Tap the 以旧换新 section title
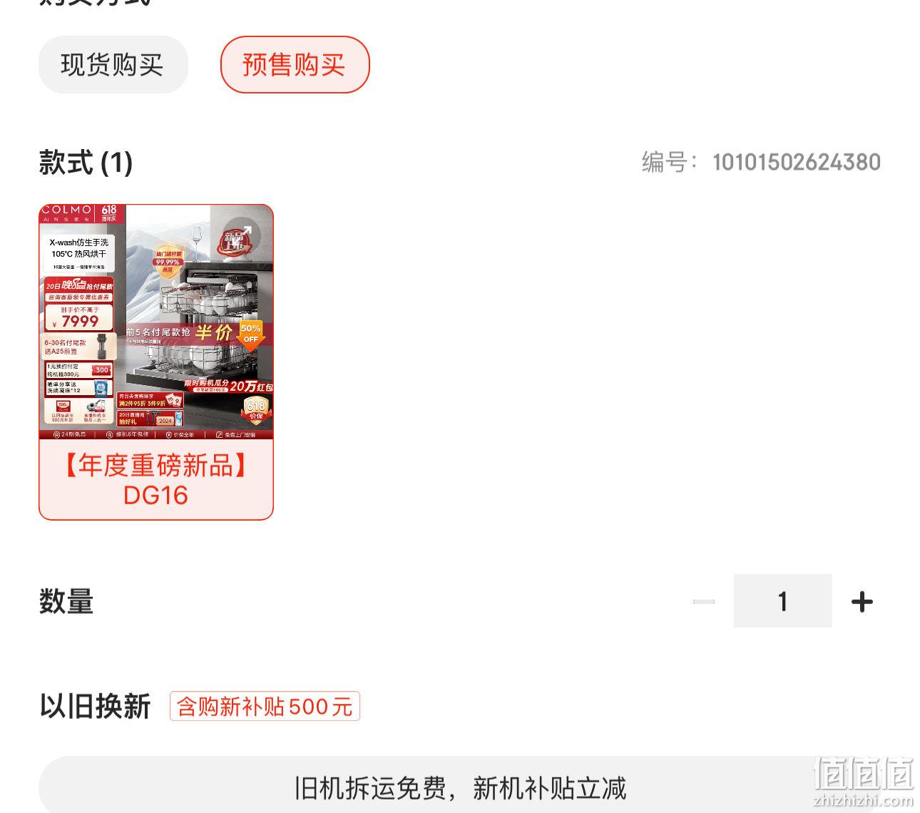 click(95, 706)
